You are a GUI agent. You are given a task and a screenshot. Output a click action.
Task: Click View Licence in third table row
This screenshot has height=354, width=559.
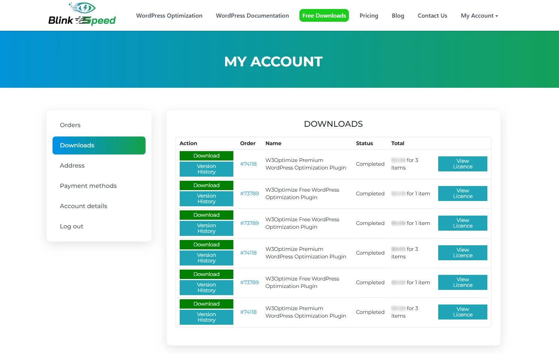(463, 223)
